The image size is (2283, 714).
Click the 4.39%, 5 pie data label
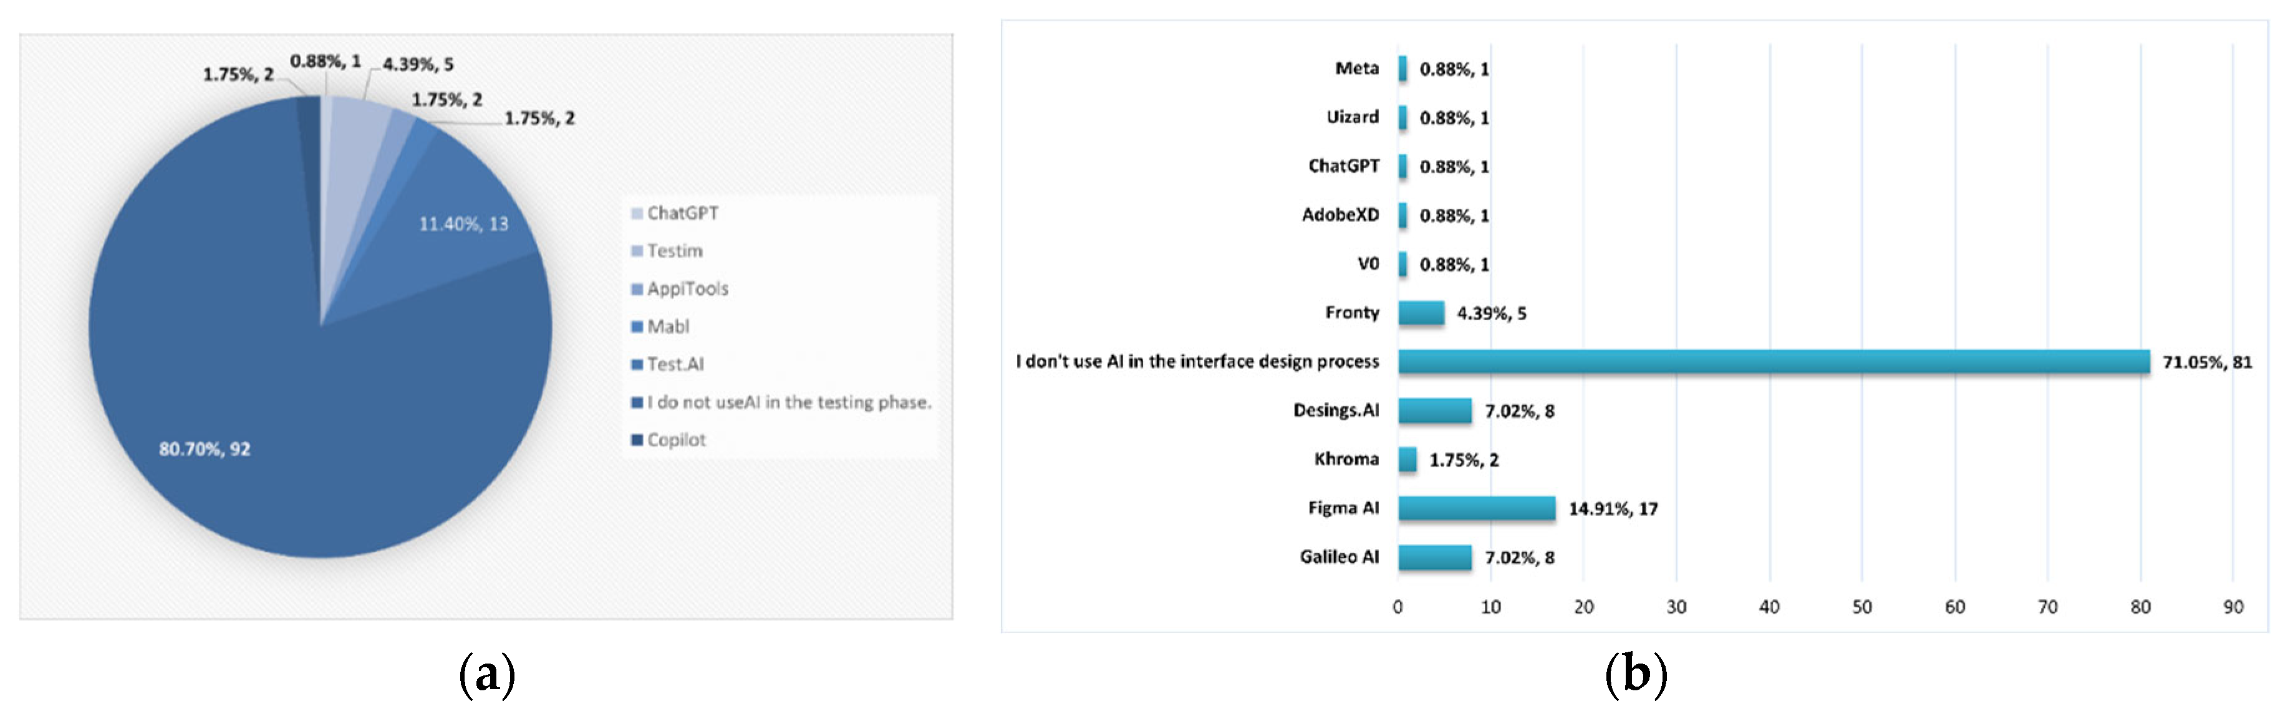[x=418, y=65]
